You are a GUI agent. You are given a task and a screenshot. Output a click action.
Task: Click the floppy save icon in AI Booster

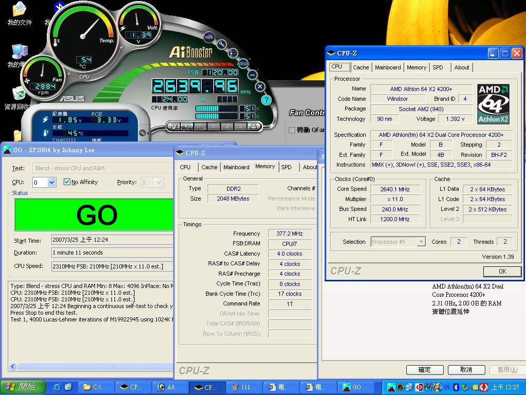254,127
